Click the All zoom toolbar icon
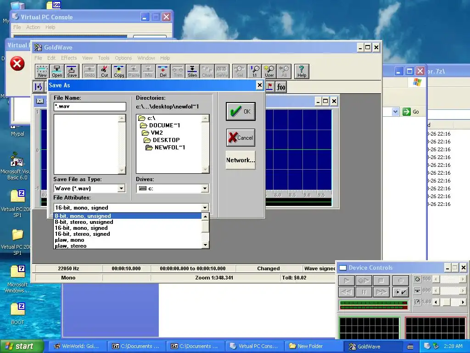Image resolution: width=470 pixels, height=353 pixels. pyautogui.click(x=284, y=71)
